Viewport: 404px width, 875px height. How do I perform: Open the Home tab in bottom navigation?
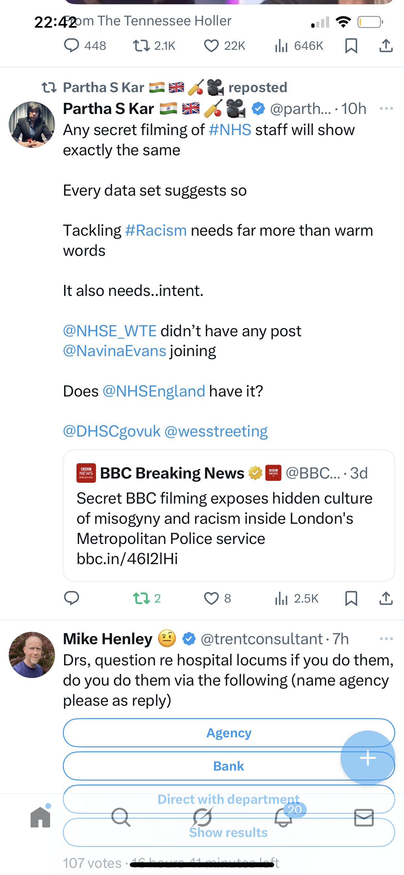coord(40,817)
